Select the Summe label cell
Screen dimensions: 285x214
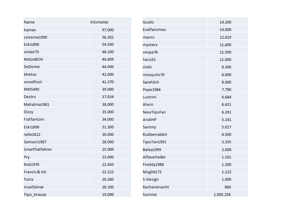[x=150, y=194]
